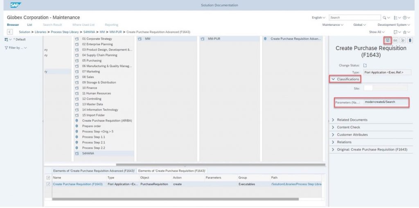Click the glasses display icon

(x=395, y=40)
